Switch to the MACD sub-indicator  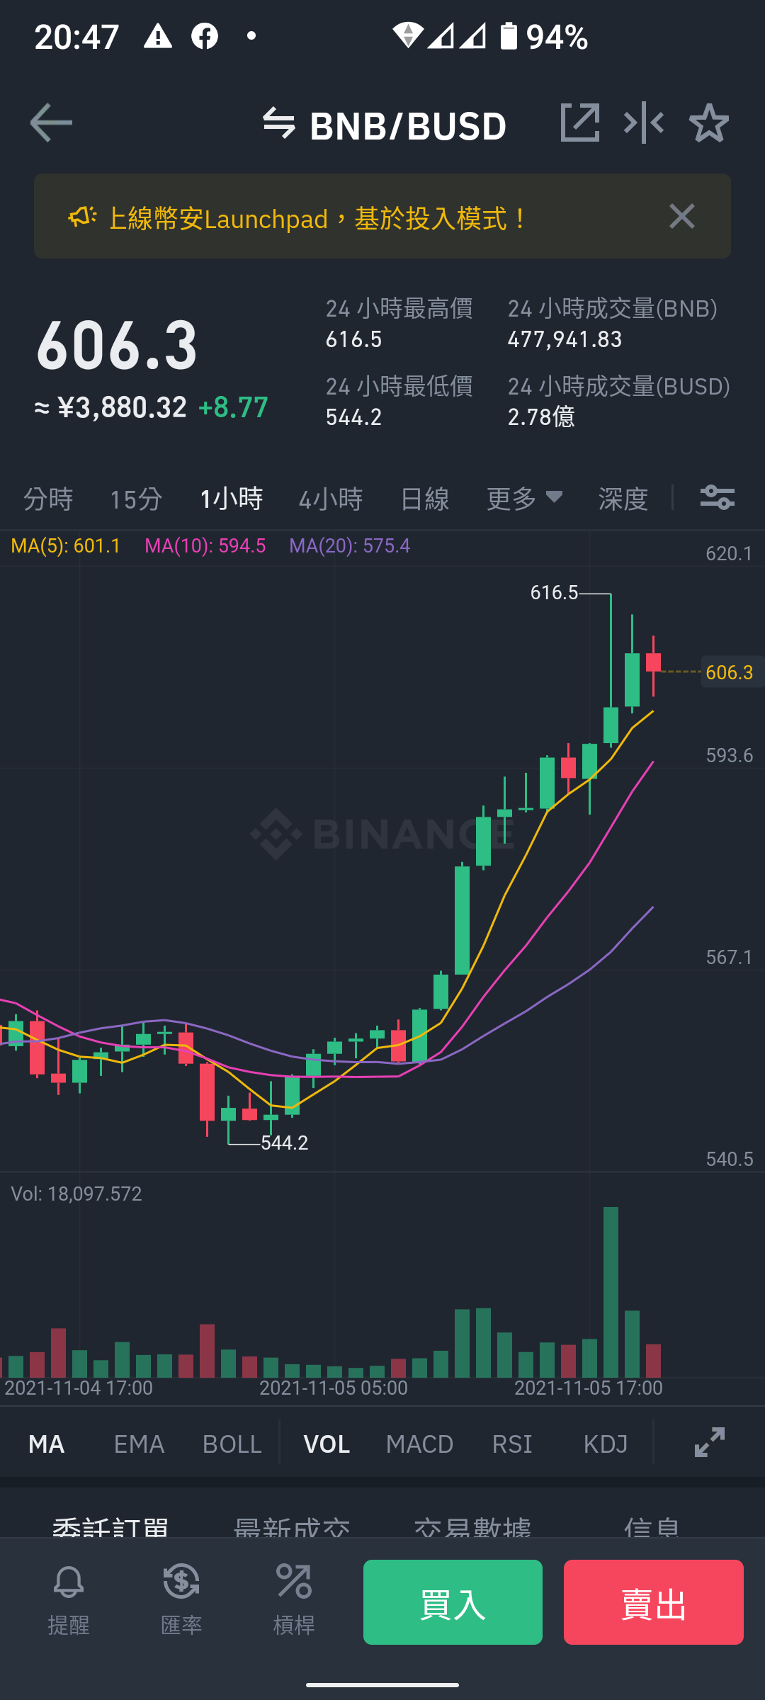click(419, 1444)
